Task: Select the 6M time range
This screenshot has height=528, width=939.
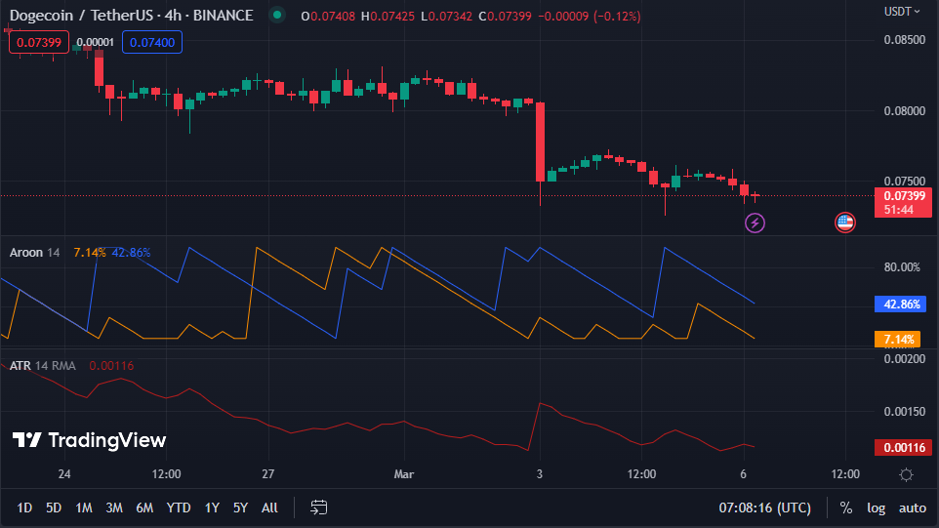Action: click(x=144, y=508)
